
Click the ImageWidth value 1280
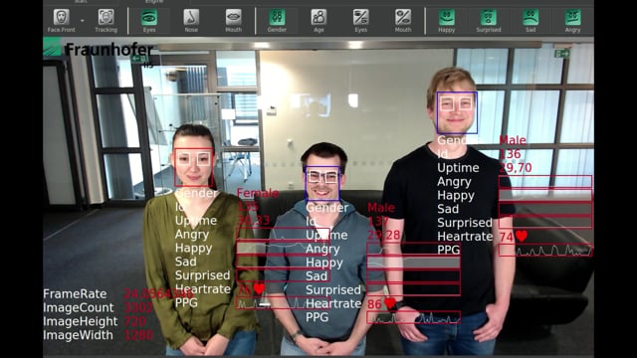pos(138,335)
